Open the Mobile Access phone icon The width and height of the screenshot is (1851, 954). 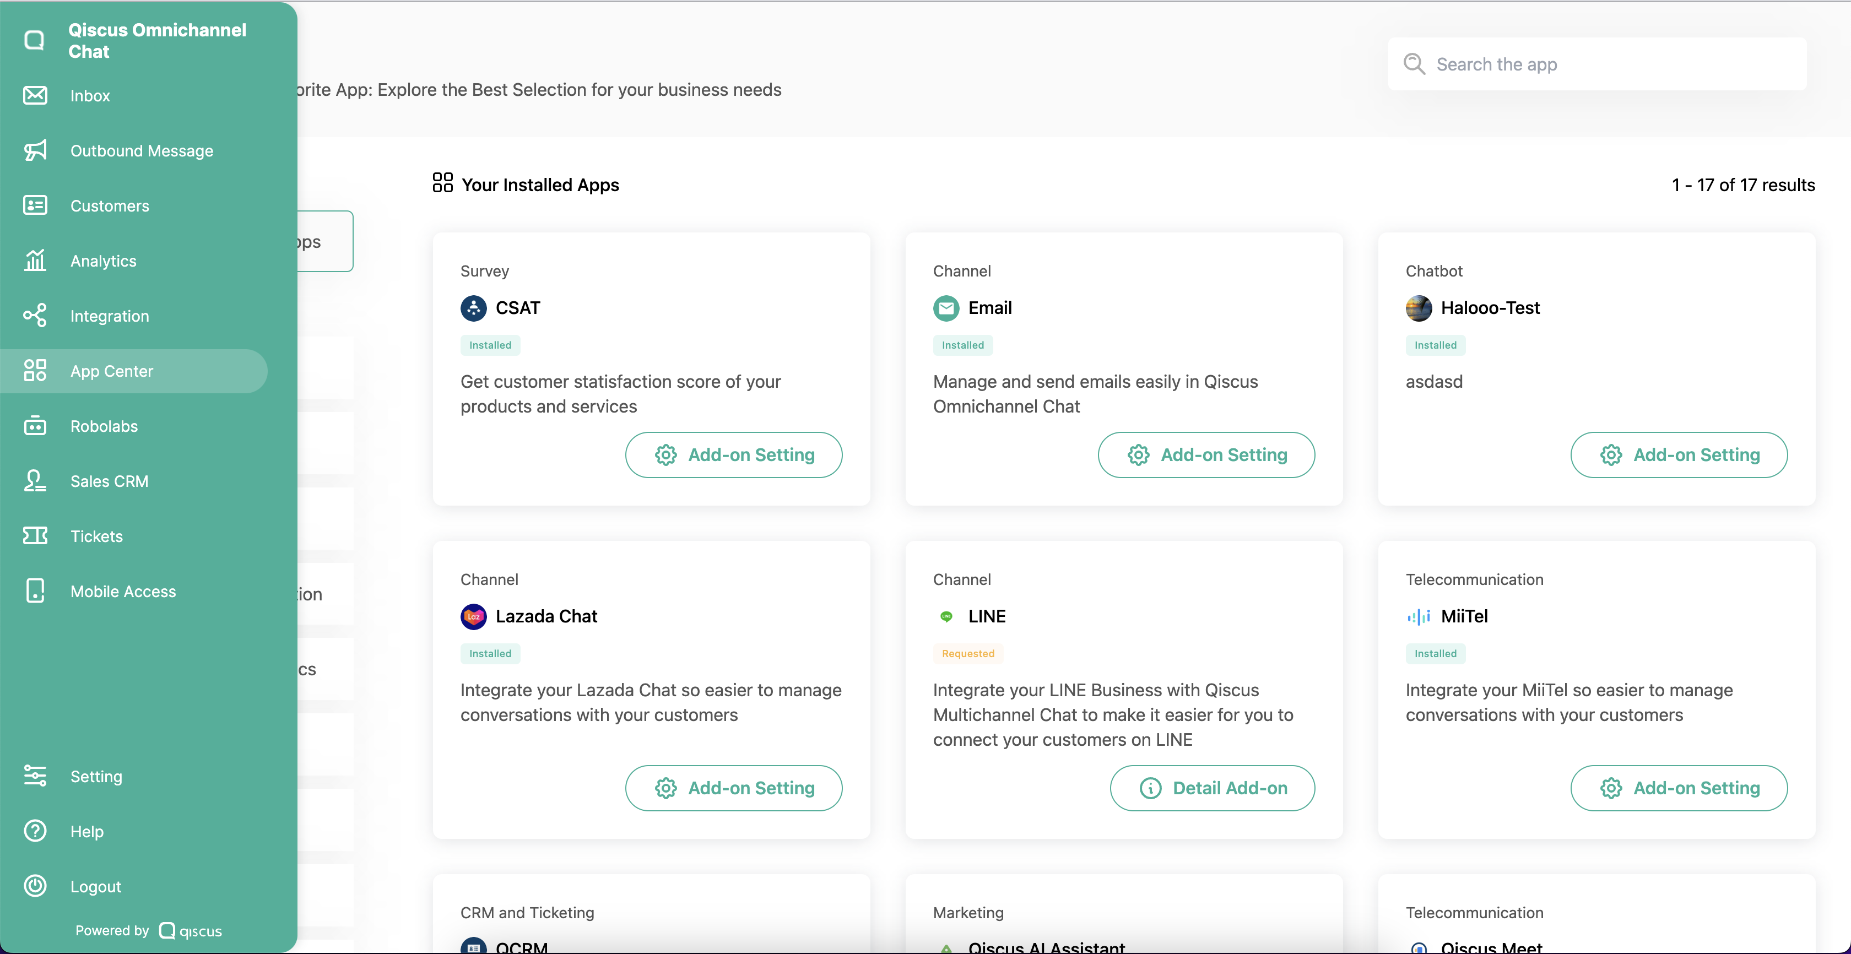click(35, 590)
